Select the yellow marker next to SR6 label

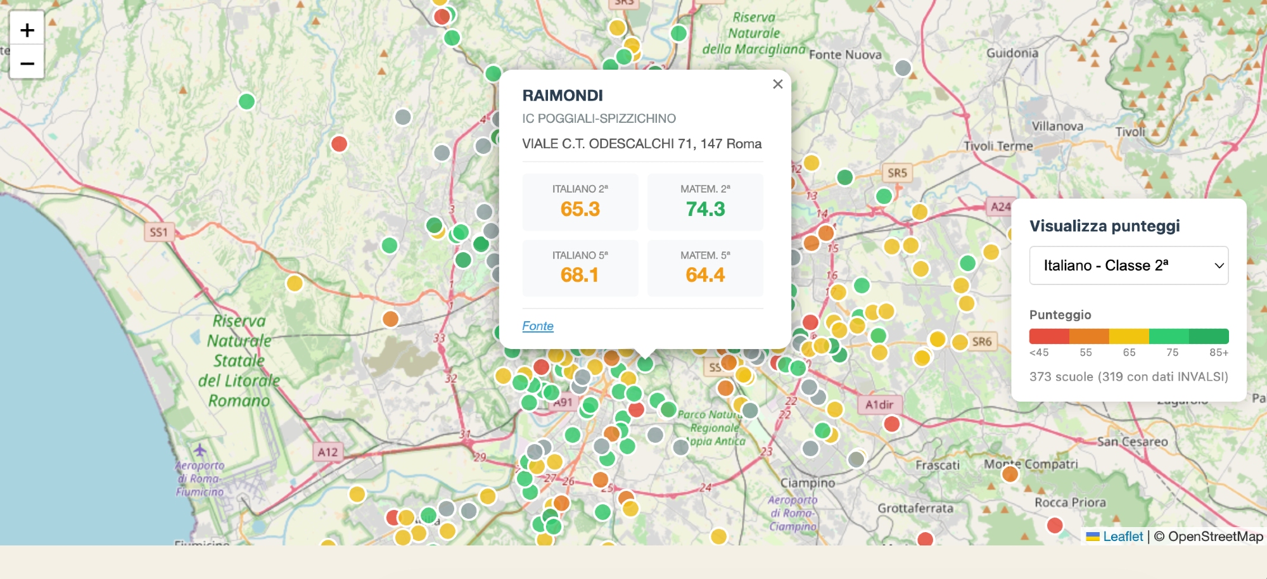(x=960, y=342)
